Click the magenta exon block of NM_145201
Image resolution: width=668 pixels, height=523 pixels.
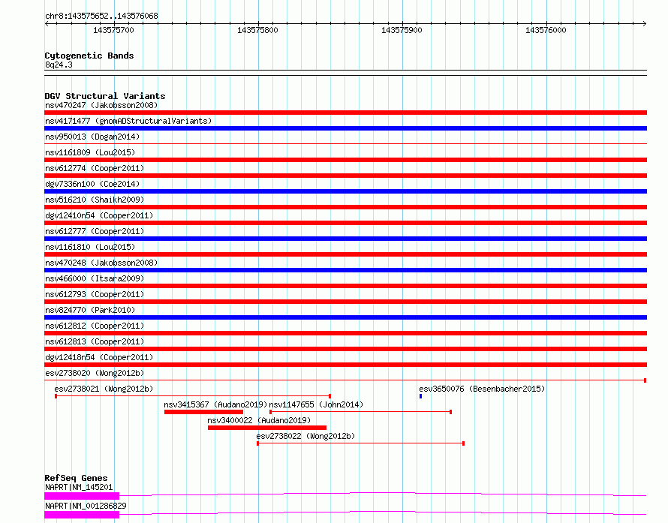pos(82,496)
